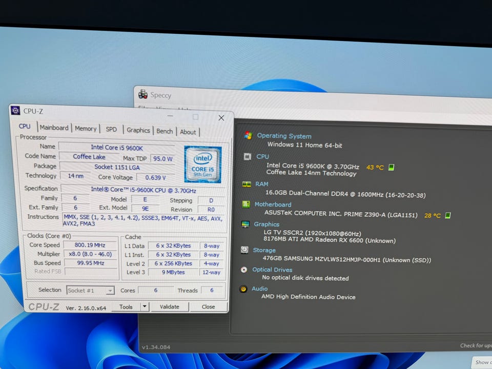Open the Graphics tab in CPU-Z
This screenshot has width=492, height=369.
[138, 130]
